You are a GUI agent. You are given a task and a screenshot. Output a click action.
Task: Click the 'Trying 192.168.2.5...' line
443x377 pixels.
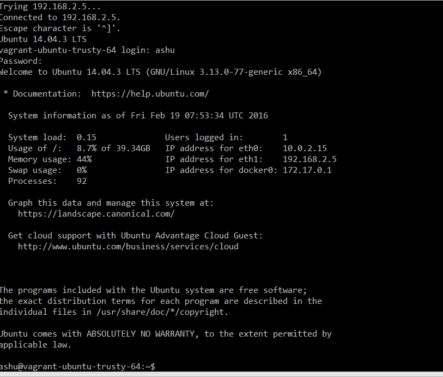click(50, 7)
